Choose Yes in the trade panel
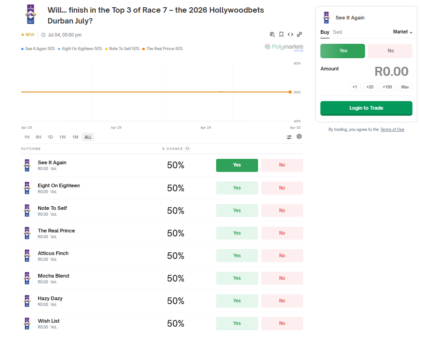Screen dimensions: 421x338 point(342,51)
